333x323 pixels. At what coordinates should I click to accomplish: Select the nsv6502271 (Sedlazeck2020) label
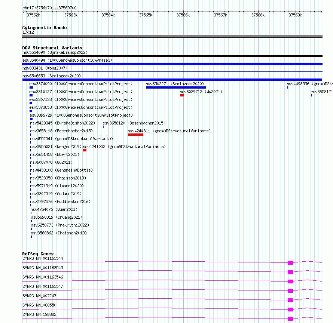point(175,84)
